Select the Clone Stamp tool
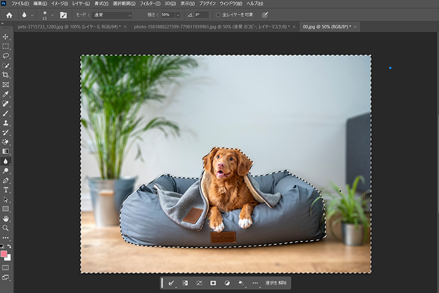Screen dimensions: 439x293 (6, 123)
